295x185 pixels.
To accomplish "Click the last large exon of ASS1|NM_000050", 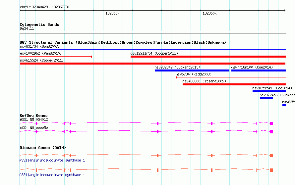I will tap(271, 132).
